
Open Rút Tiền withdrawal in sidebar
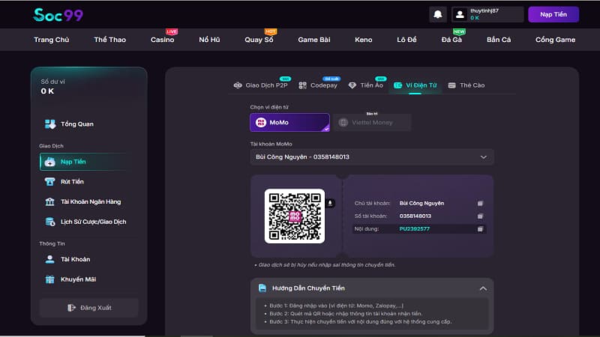(72, 181)
